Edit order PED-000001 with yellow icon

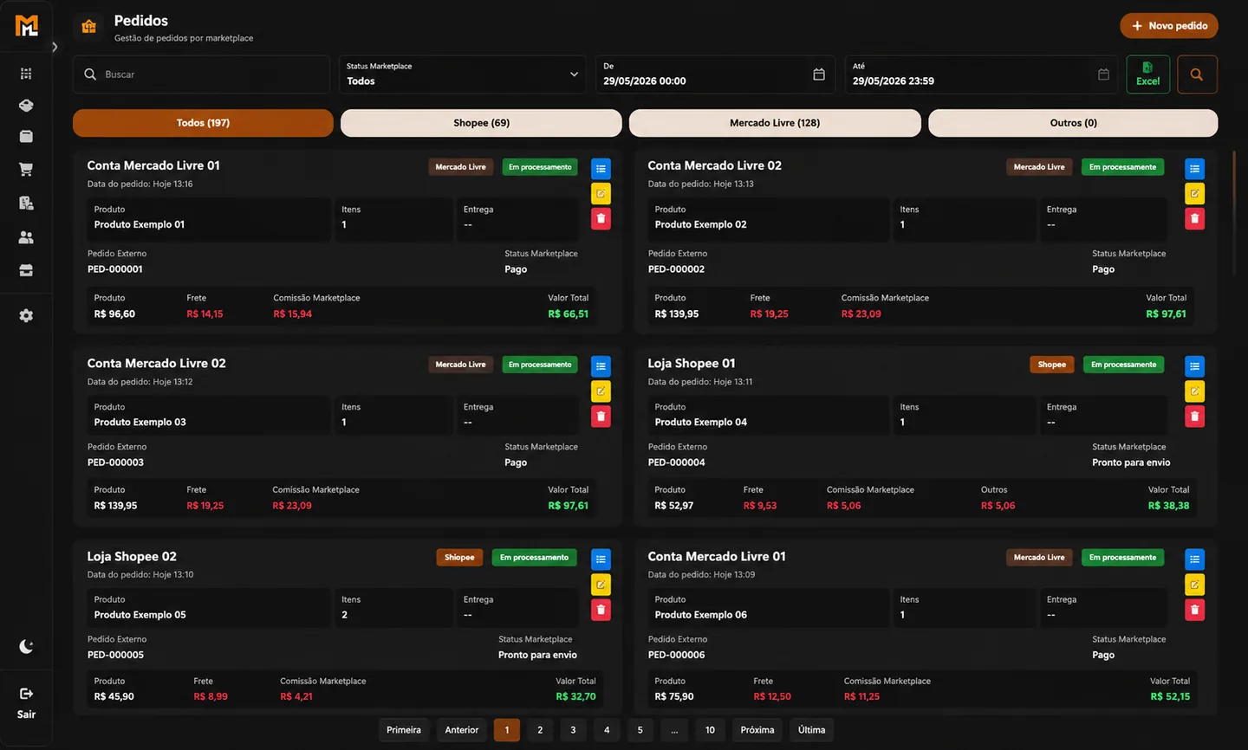point(601,194)
